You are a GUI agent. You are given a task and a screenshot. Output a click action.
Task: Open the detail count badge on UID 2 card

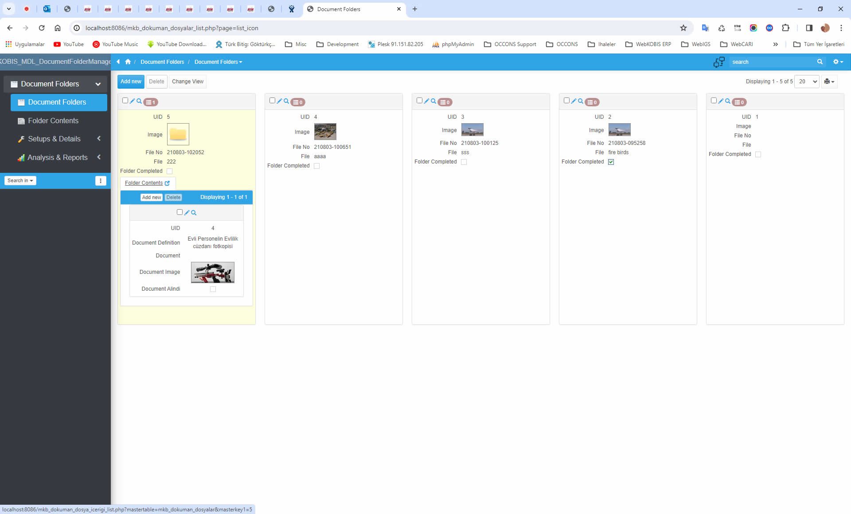[x=592, y=102]
